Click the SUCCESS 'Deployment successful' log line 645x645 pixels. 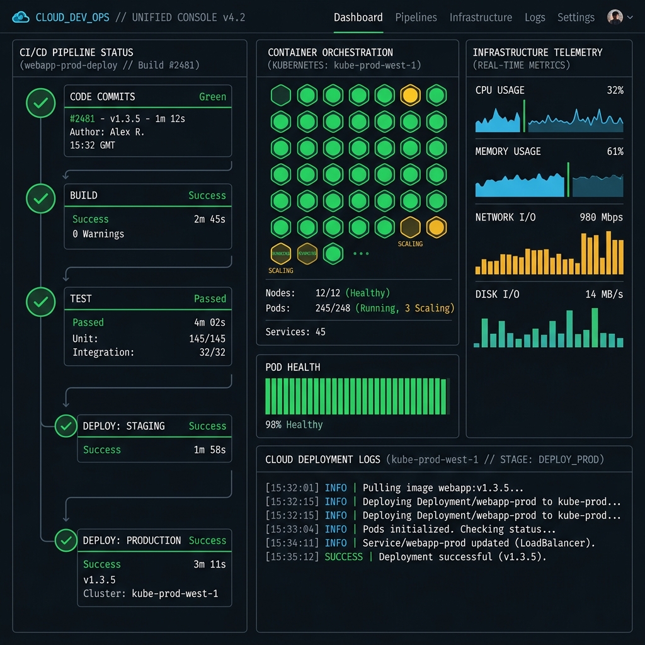click(406, 557)
